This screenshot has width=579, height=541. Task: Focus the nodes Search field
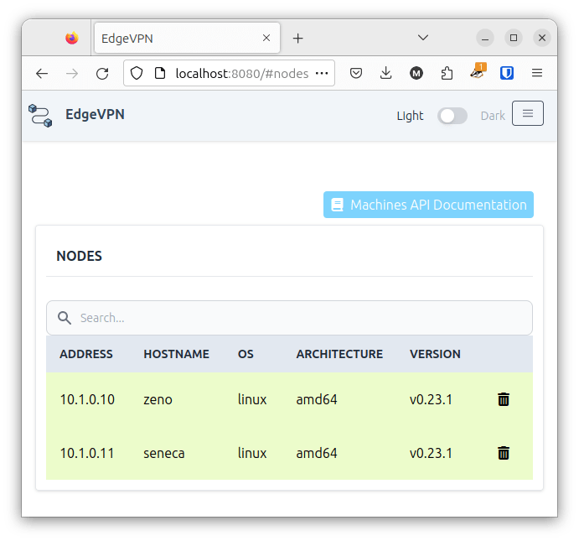(x=290, y=318)
